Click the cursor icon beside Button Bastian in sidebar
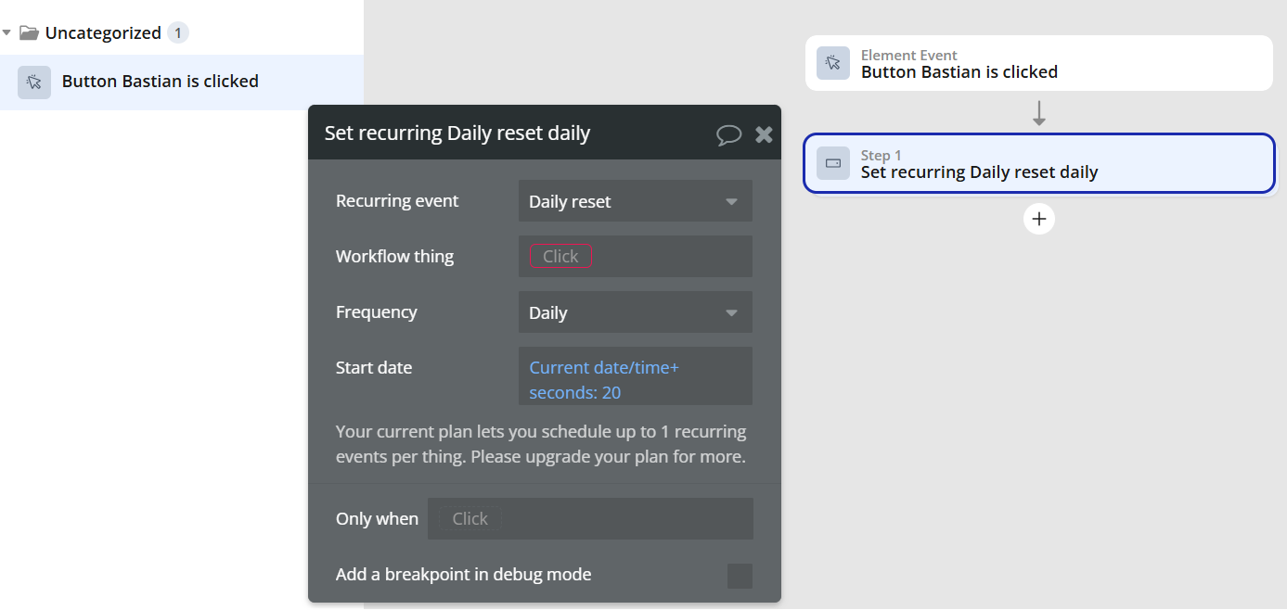Viewport: 1287px width, 610px height. point(34,82)
